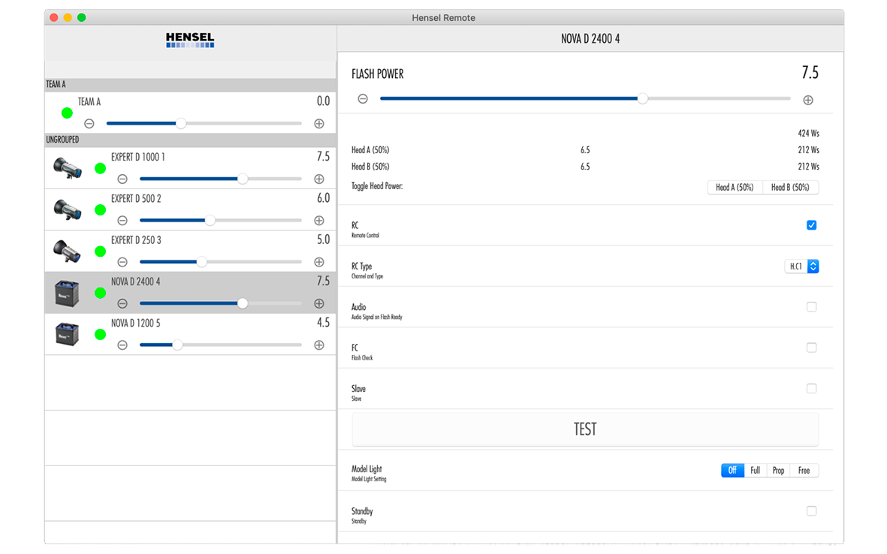The width and height of the screenshot is (887, 554).
Task: Click the minus icon for Flash Power
Action: (x=363, y=99)
